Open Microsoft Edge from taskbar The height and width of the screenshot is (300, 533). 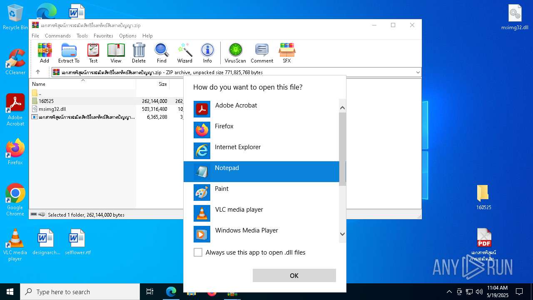click(x=171, y=292)
